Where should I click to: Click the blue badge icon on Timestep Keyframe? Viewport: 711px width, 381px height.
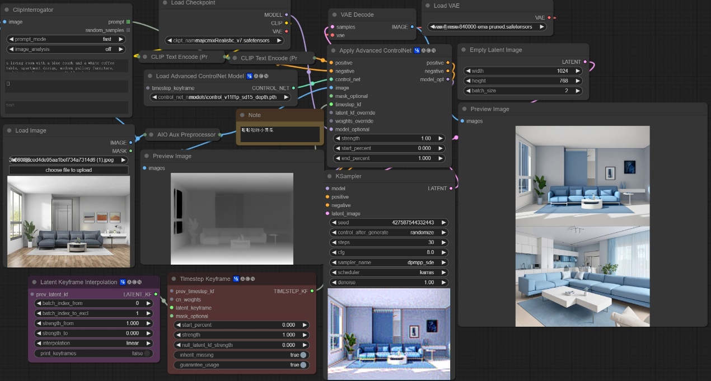coord(236,279)
